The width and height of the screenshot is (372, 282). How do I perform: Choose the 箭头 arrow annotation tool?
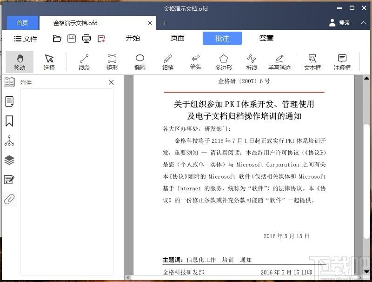point(196,62)
